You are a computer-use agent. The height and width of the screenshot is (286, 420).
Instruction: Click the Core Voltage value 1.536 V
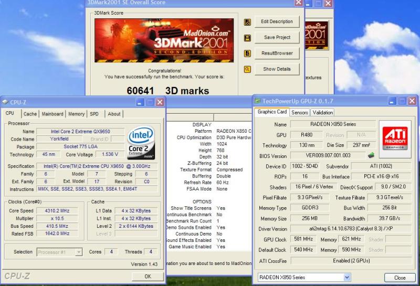110,154
